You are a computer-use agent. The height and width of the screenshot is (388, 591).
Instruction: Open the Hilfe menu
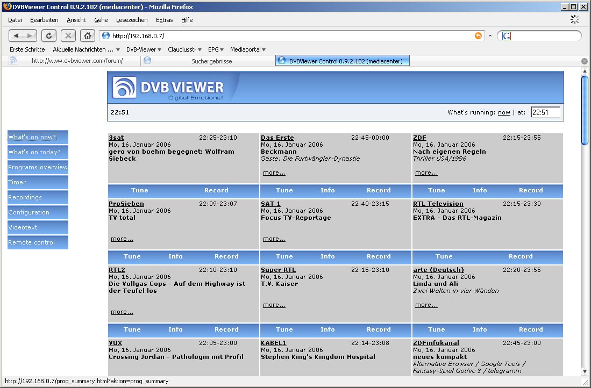point(187,20)
